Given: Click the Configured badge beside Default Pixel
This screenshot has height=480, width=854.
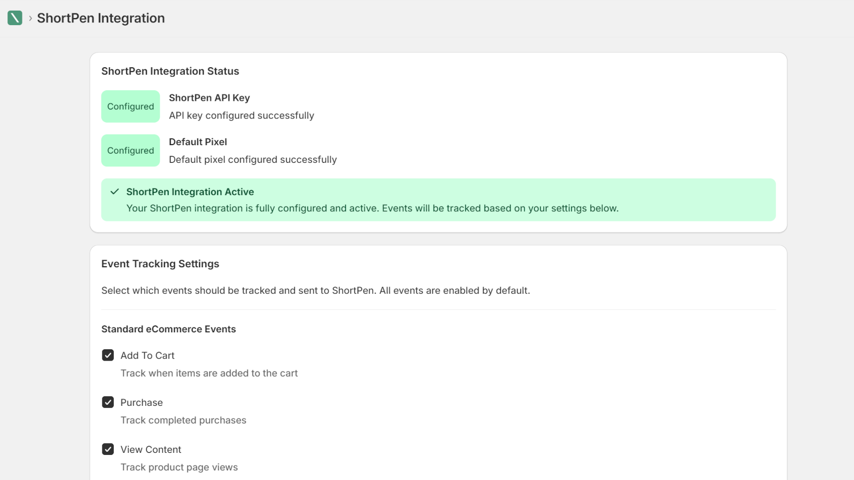Looking at the screenshot, I should pyautogui.click(x=130, y=150).
